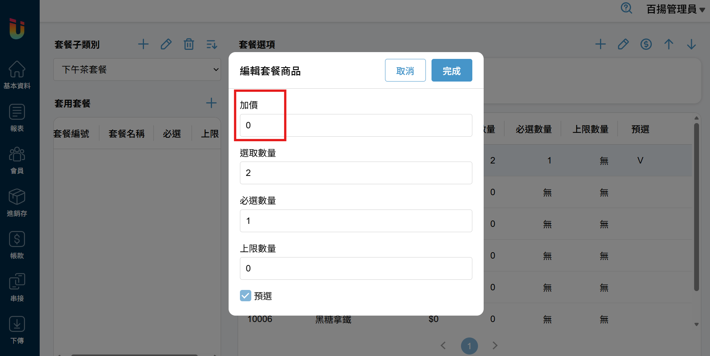
Task: Expand the 百揚管理員 user menu
Action: tap(675, 9)
